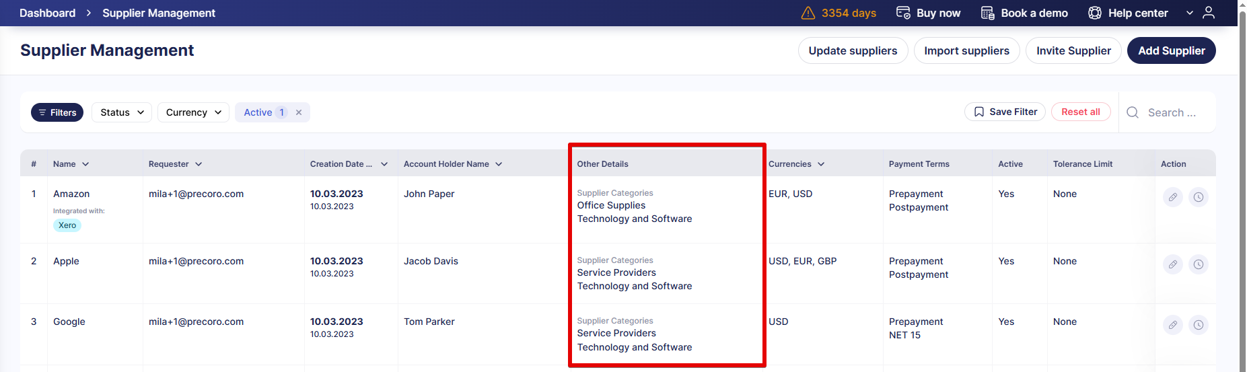Click the warning triangle icon near 3354 days
The image size is (1247, 372).
(808, 13)
